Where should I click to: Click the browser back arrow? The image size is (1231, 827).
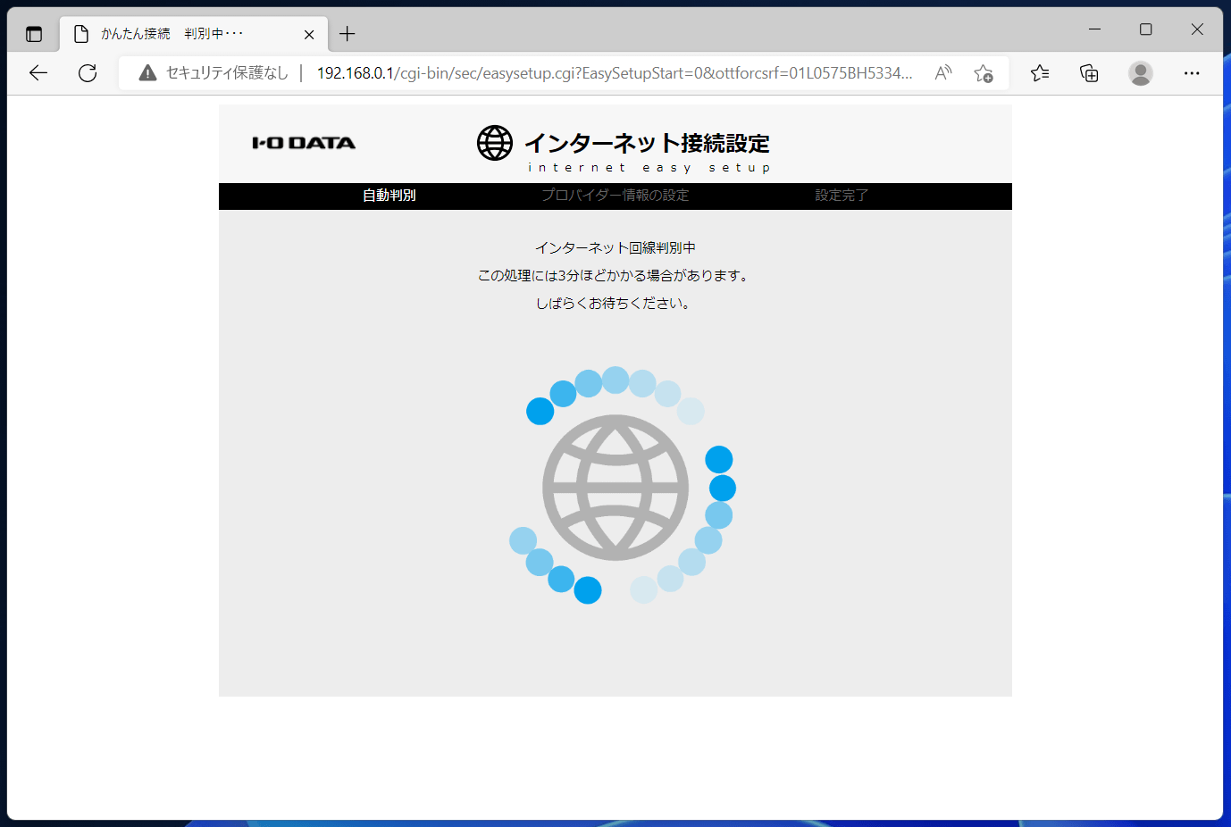38,73
